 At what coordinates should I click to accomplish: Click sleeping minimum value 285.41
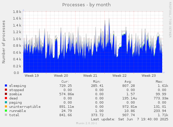tap(97, 86)
